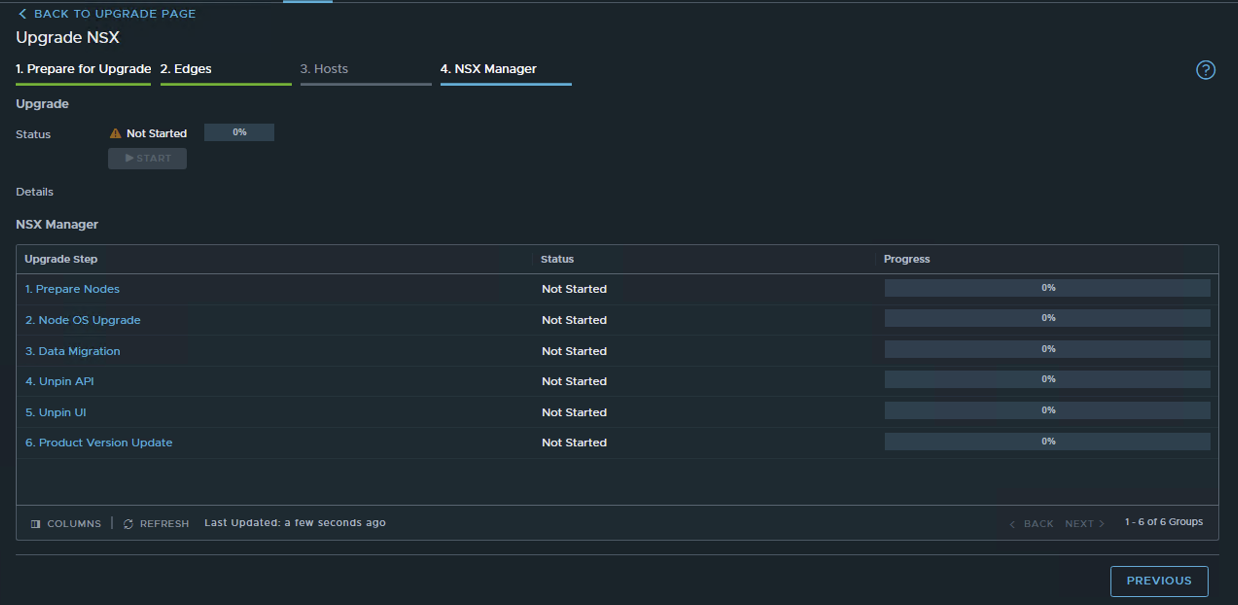
Task: Click the Not Started warning triangle icon
Action: point(115,134)
